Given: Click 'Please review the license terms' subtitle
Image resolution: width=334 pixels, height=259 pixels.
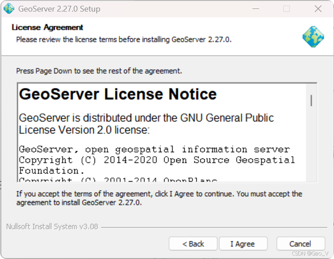Looking at the screenshot, I should tap(124, 40).
